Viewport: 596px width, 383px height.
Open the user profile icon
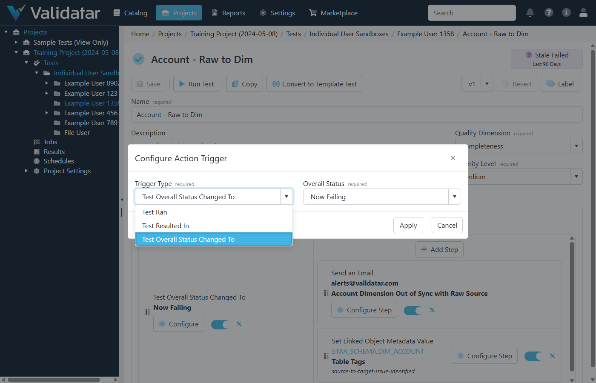(583, 13)
